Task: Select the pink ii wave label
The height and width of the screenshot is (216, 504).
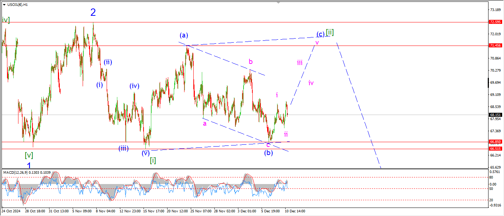Action: [286, 134]
